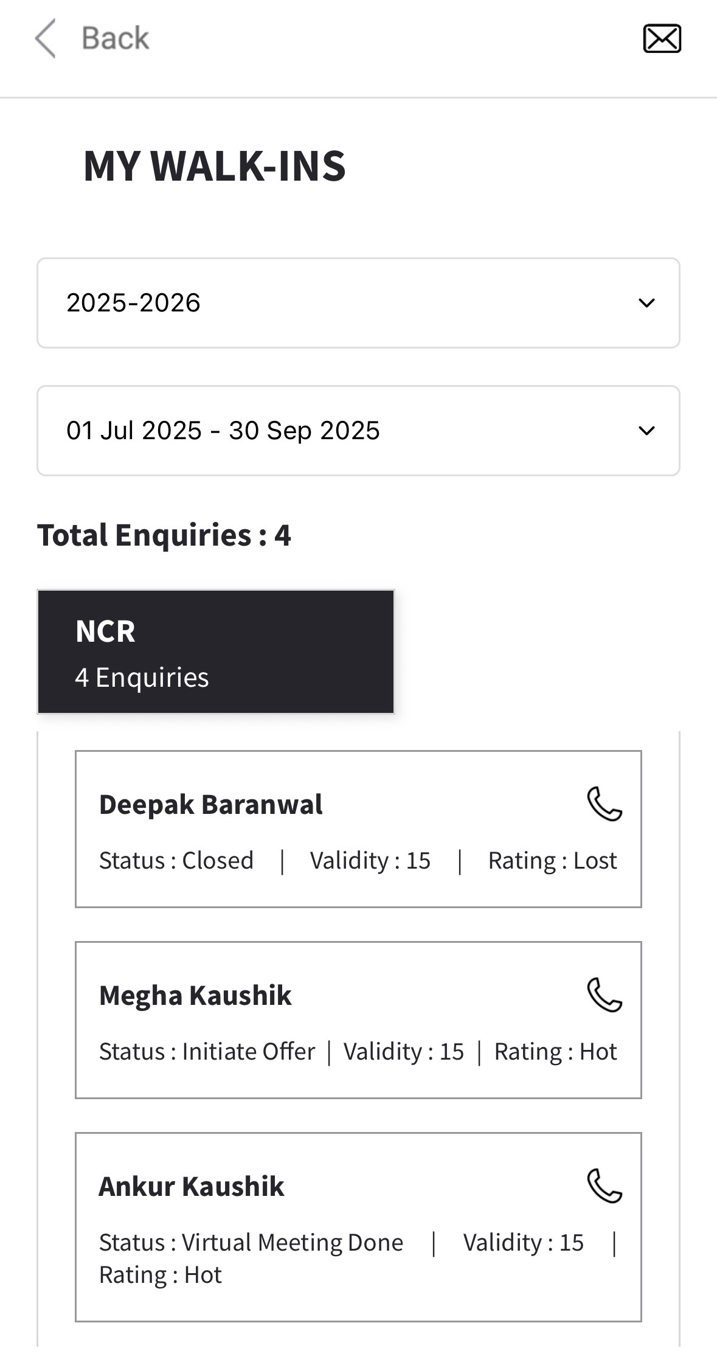Image resolution: width=717 pixels, height=1365 pixels.
Task: Select the 2025-2026 financial year text
Action: pos(133,303)
